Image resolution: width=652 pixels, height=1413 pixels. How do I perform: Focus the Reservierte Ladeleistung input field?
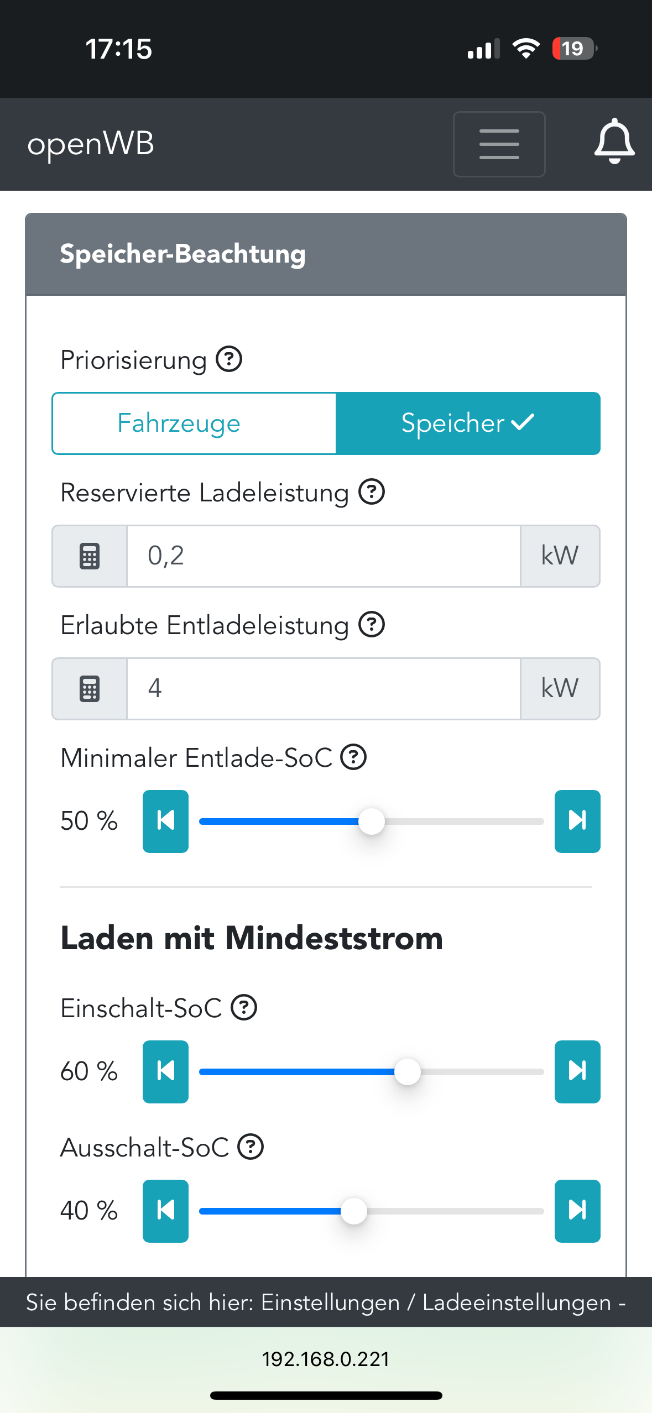pyautogui.click(x=324, y=556)
